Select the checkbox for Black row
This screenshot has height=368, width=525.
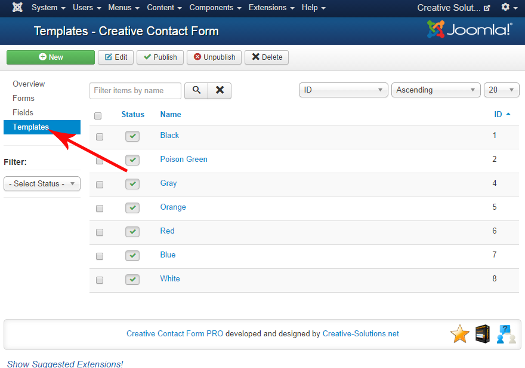click(x=100, y=137)
